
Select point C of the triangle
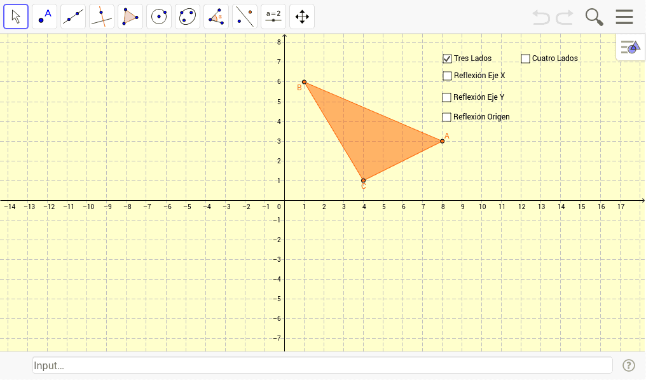click(x=364, y=180)
